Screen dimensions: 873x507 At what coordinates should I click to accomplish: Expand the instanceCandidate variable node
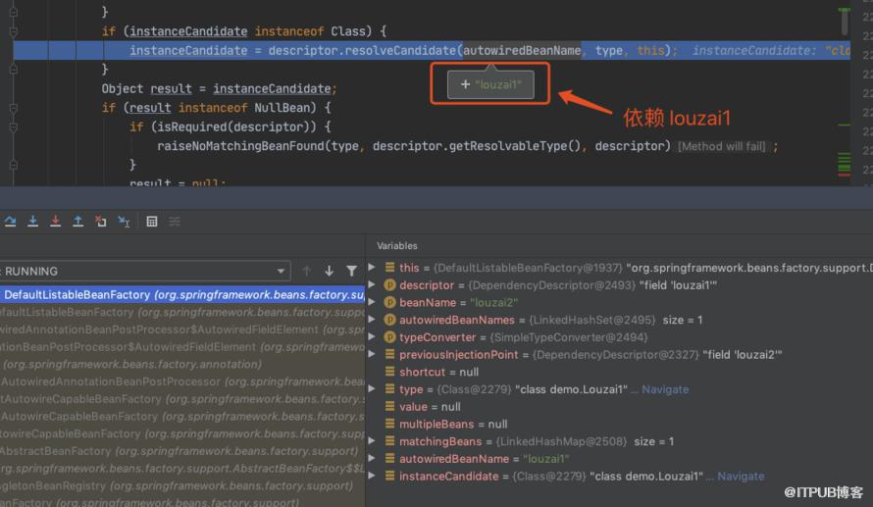372,476
